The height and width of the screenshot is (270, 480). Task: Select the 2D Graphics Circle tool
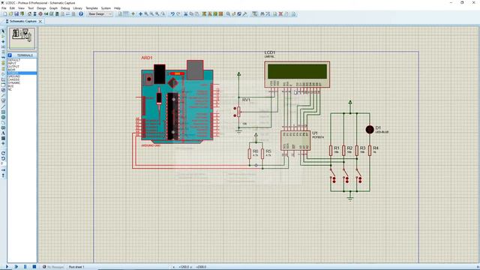coord(3,117)
